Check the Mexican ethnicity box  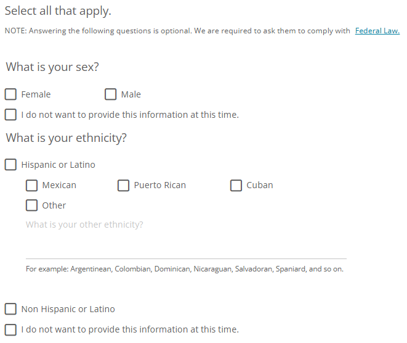[31, 185]
